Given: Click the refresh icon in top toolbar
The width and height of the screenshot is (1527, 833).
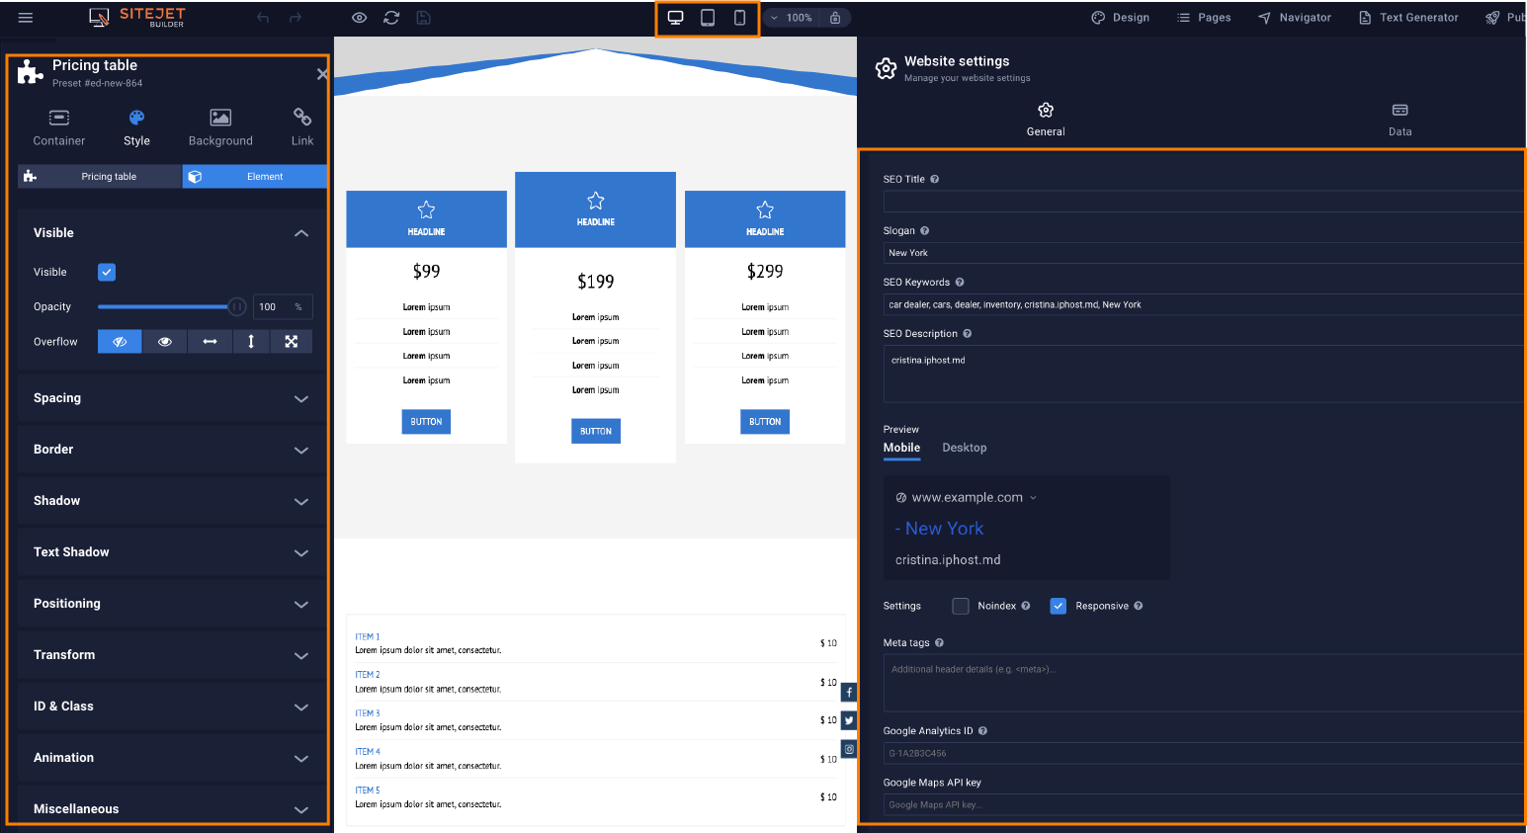Looking at the screenshot, I should (391, 18).
